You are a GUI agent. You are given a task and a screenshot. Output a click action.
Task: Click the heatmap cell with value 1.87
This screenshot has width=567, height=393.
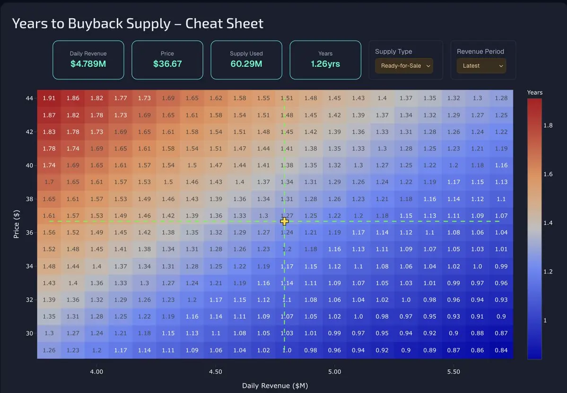click(49, 115)
